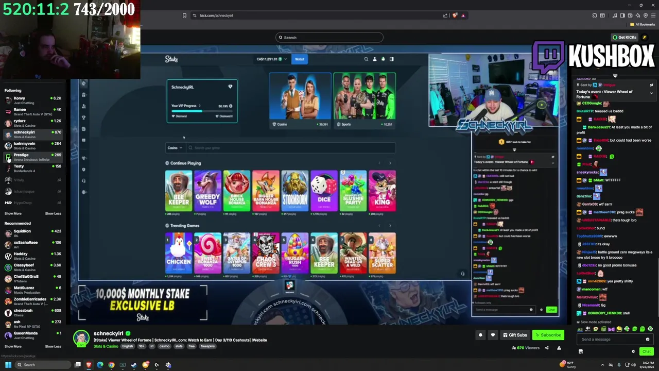Select the 18+ tag
This screenshot has height=371, width=659.
click(x=142, y=346)
